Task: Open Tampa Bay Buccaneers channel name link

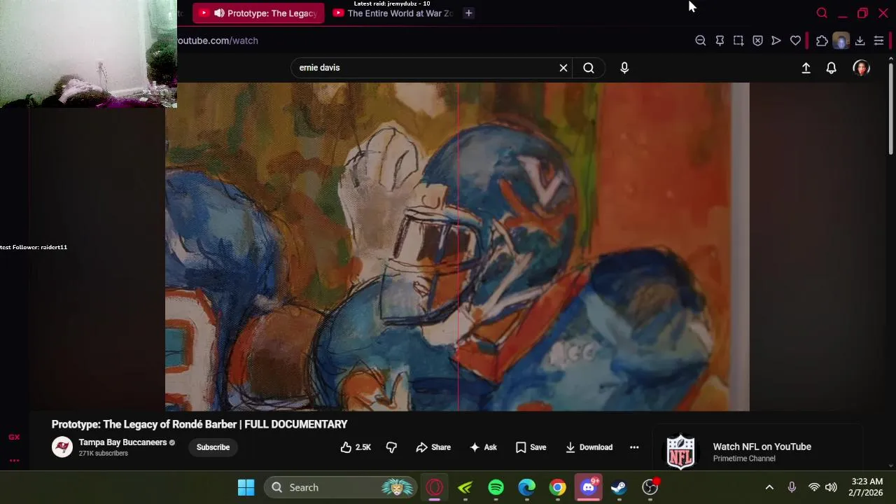Action: click(x=122, y=442)
